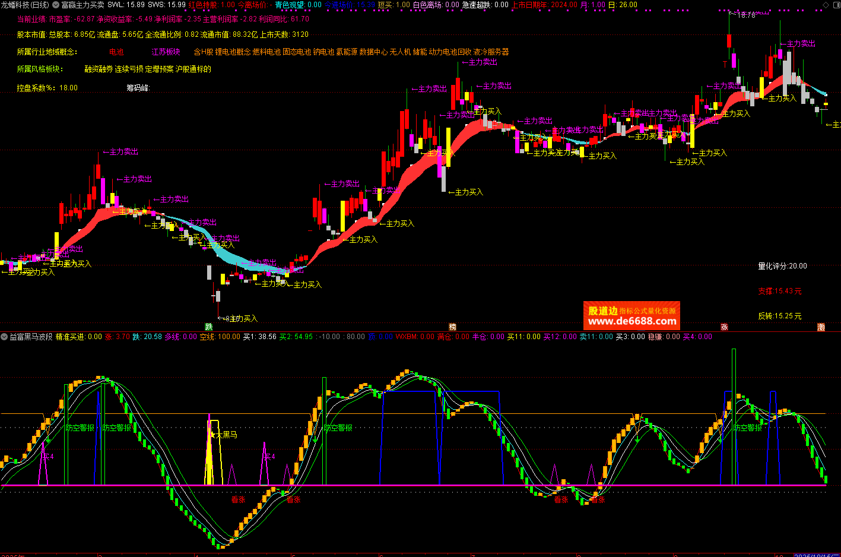Screen dimensions: 841x557
Task: Click the 支撑:15.43元 support price label
Action: (x=779, y=291)
